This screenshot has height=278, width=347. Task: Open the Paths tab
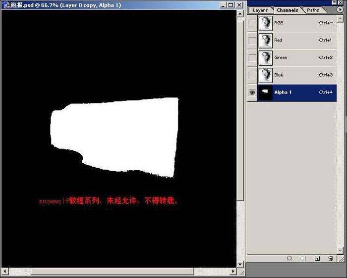[313, 10]
